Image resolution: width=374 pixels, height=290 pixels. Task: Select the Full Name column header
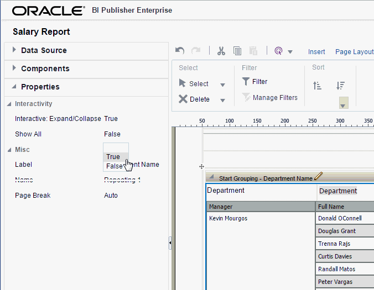click(345, 207)
